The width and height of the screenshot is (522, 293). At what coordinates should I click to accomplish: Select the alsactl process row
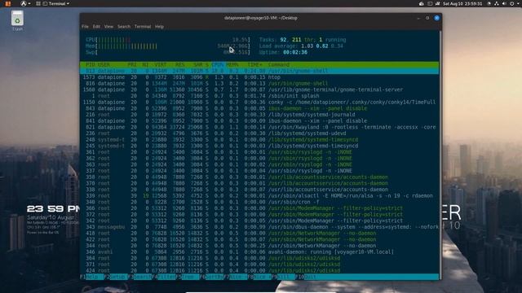(259, 195)
